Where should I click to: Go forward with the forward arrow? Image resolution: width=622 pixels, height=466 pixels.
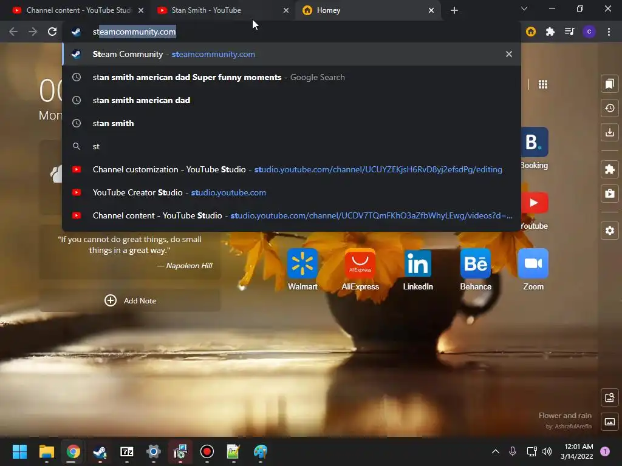(33, 32)
